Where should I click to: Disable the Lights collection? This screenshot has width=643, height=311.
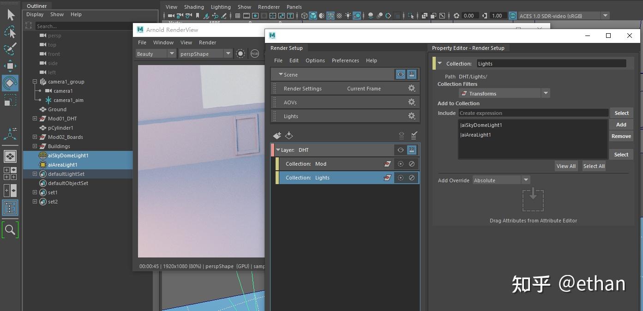pos(412,178)
